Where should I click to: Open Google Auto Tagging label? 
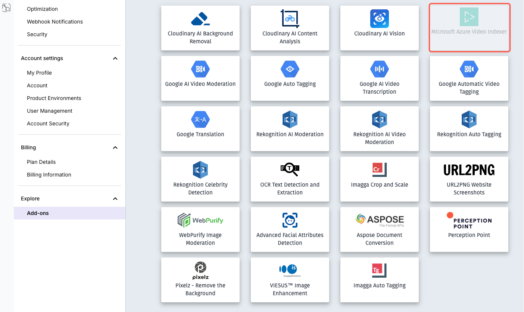(x=290, y=84)
